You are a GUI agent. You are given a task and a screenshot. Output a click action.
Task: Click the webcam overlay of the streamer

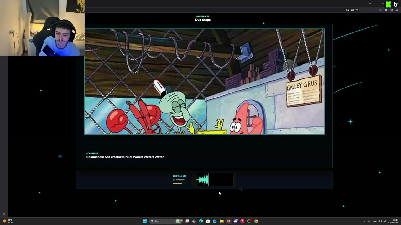[x=42, y=28]
